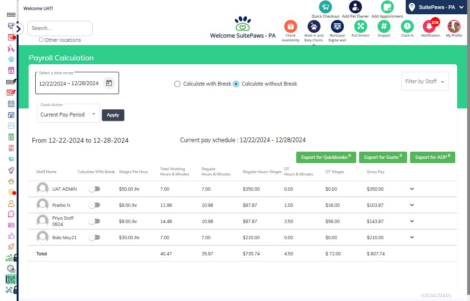Click Export for Gusto button
The width and height of the screenshot is (470, 301).
tap(383, 157)
